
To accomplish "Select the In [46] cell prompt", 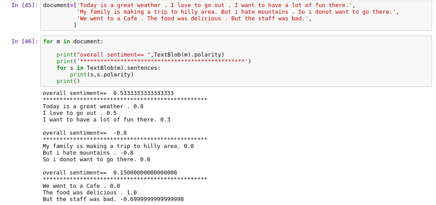I will pyautogui.click(x=24, y=42).
